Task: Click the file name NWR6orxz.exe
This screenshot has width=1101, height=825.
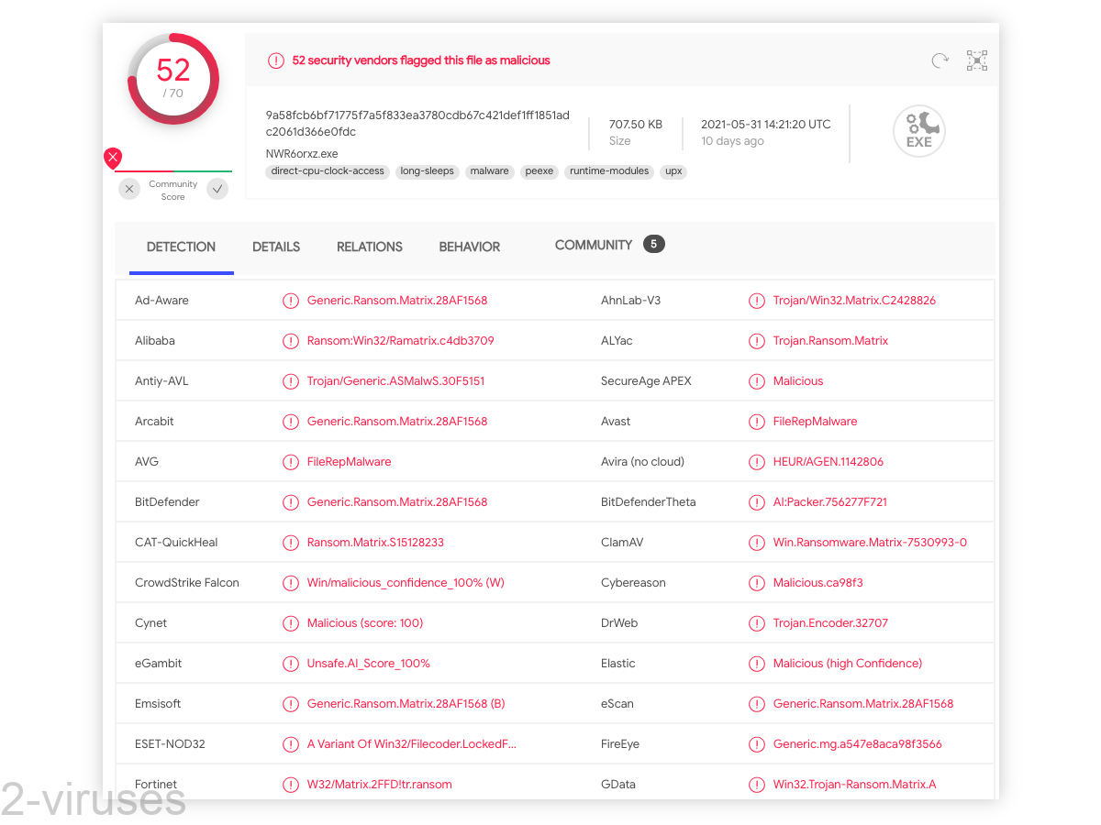Action: [302, 153]
